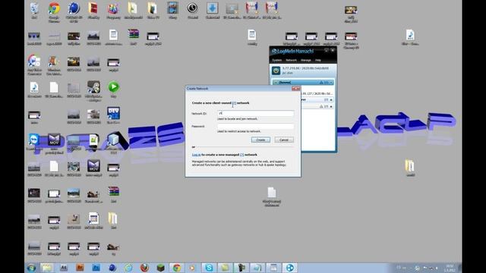Switch to Hamachi via its taskbar icon
Image resolution: width=486 pixels, height=273 pixels.
point(290,268)
